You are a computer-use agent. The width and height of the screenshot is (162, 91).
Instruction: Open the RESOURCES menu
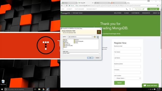pos(146,13)
